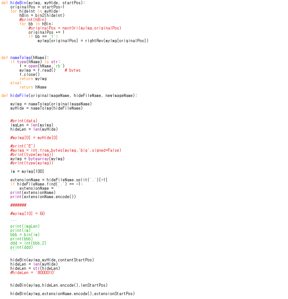The width and height of the screenshot is (288, 299).
Task: Click the line 'hideLen = str(hideLen)'
Action: coord(35,268)
